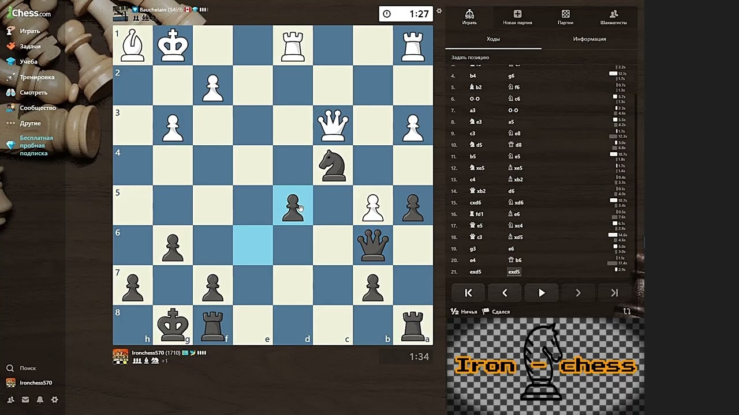Click Задать позицию link
This screenshot has height=415, width=739.
point(470,58)
